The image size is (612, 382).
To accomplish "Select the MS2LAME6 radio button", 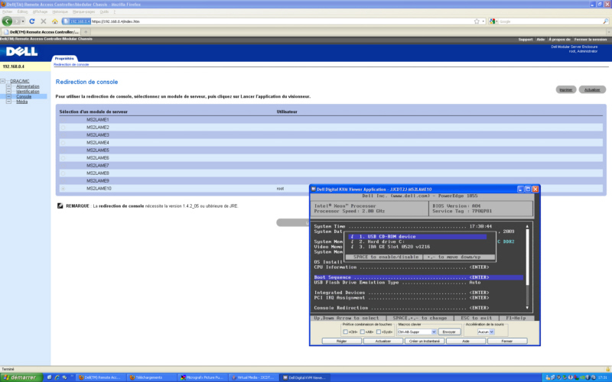I will pyautogui.click(x=63, y=158).
